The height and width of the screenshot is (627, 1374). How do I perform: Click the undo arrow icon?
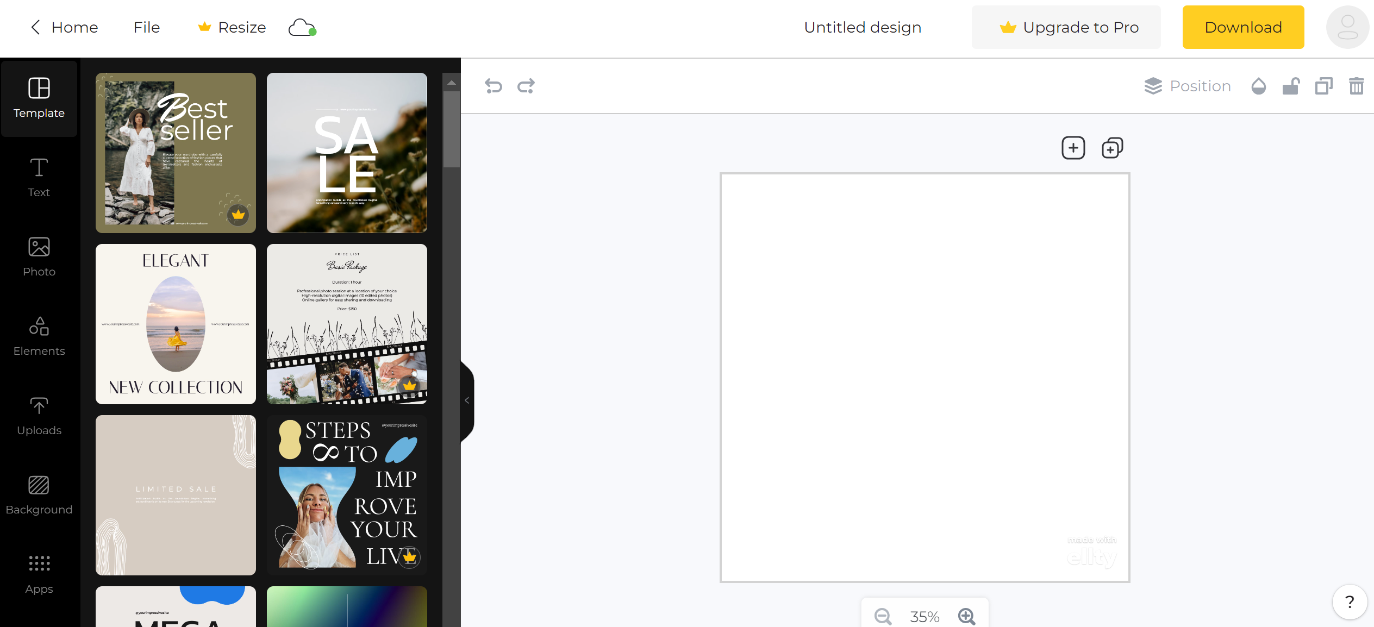point(493,86)
